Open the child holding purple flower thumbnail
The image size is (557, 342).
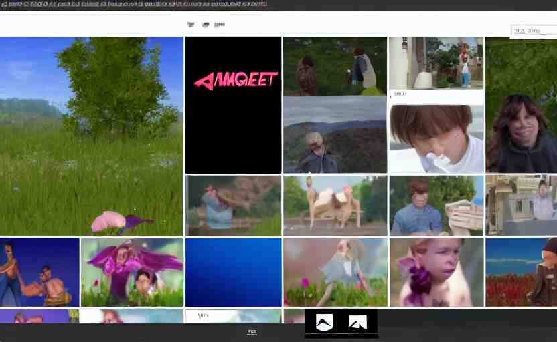point(436,273)
